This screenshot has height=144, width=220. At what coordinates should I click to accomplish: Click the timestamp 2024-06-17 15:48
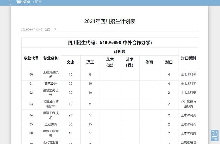[32, 29]
